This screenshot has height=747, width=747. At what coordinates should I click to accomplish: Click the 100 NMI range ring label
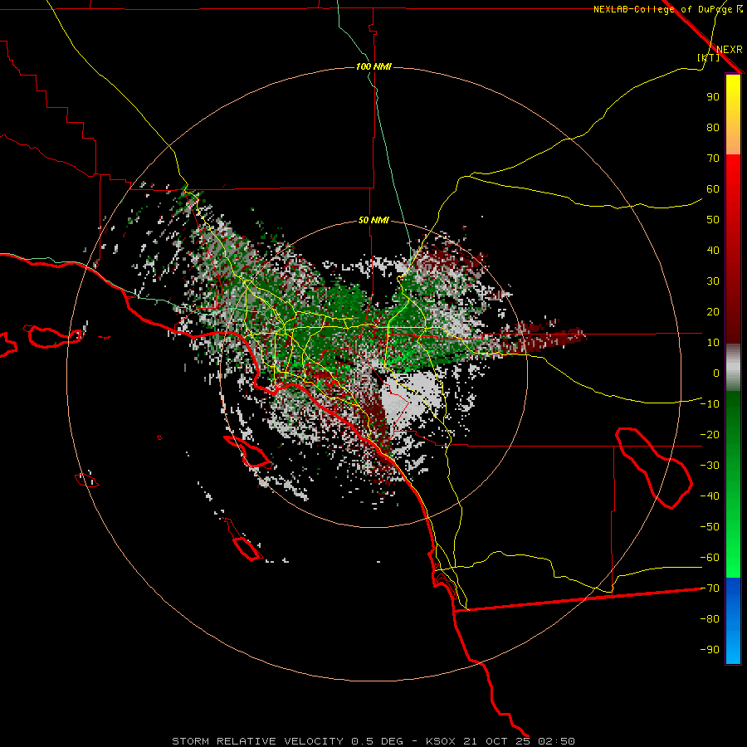(373, 66)
